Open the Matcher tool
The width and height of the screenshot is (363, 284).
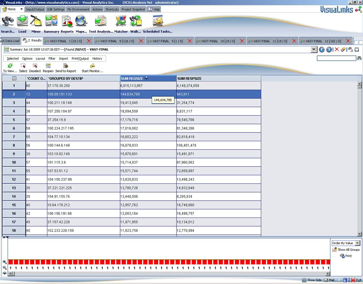121,21
